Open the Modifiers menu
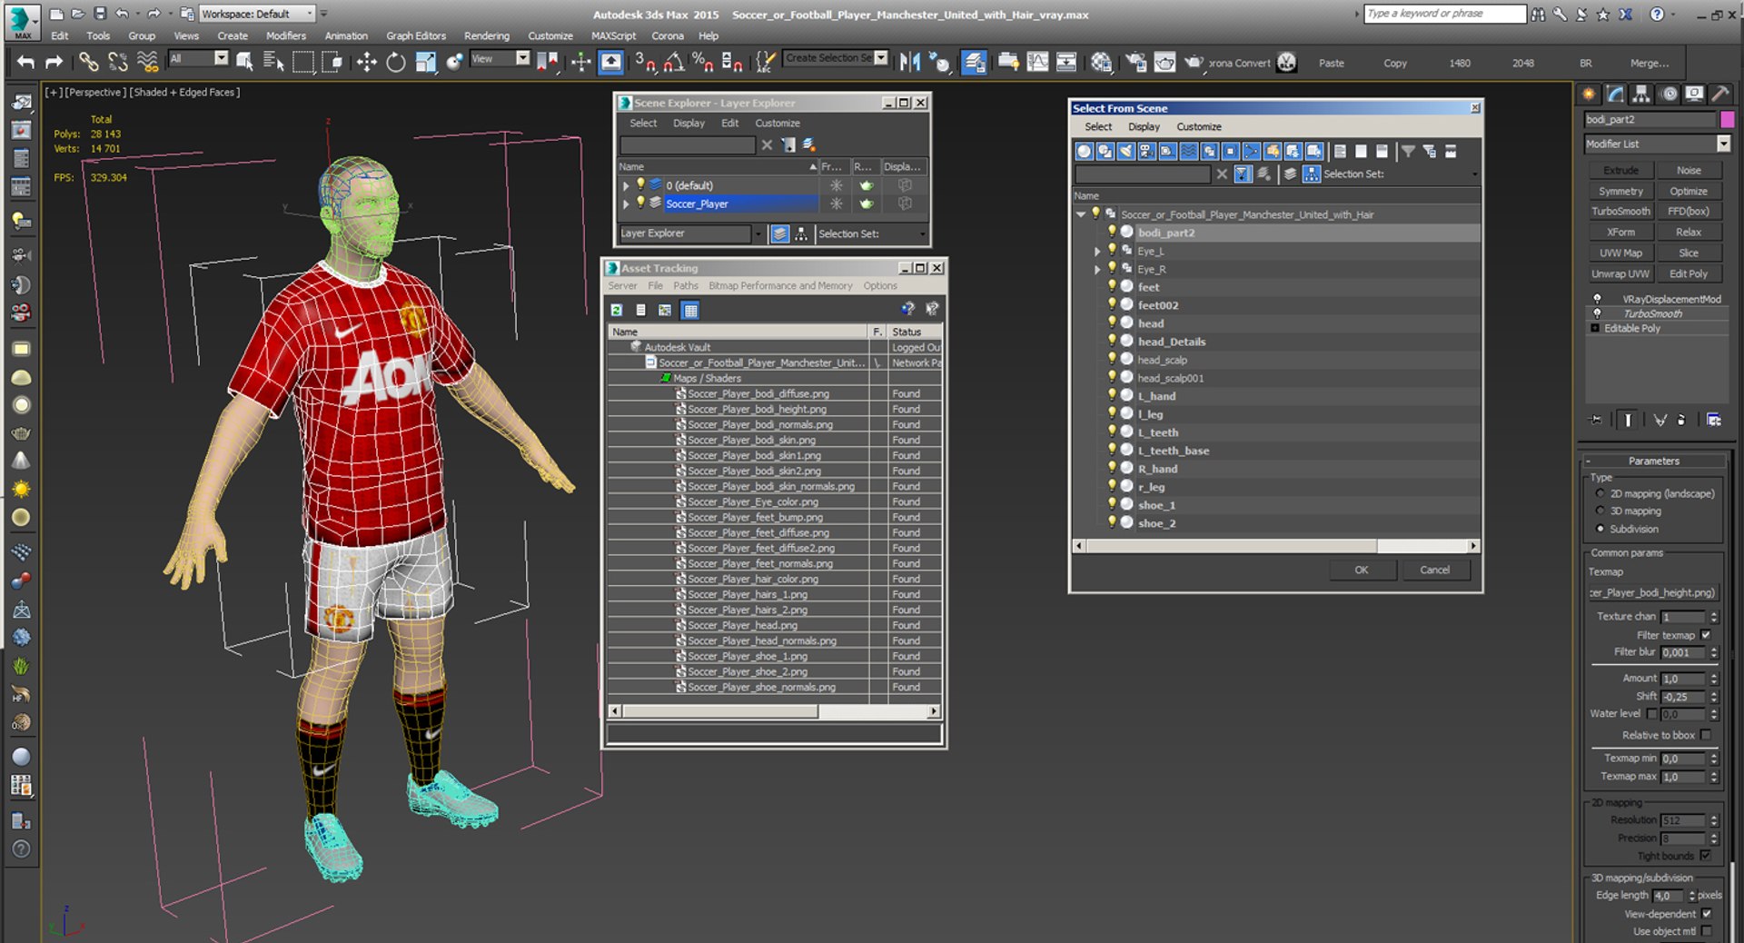Screen dimensions: 1744x943 [285, 36]
